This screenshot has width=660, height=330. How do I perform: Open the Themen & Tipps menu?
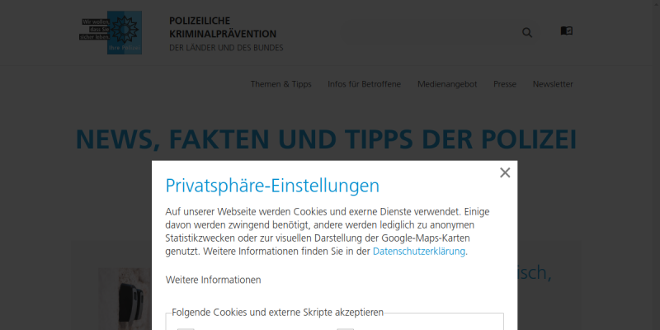point(280,84)
